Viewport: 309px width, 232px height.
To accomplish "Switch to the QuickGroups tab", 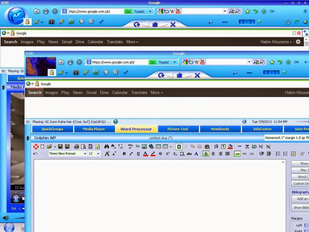I will (53, 129).
